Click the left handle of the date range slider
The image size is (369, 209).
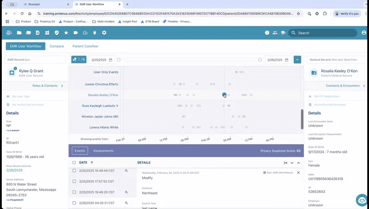(x=119, y=60)
